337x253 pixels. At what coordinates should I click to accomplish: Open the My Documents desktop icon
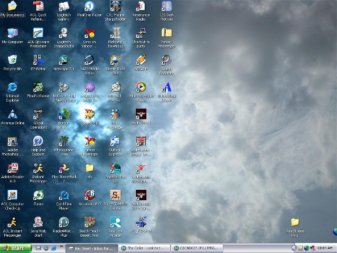[x=13, y=6]
